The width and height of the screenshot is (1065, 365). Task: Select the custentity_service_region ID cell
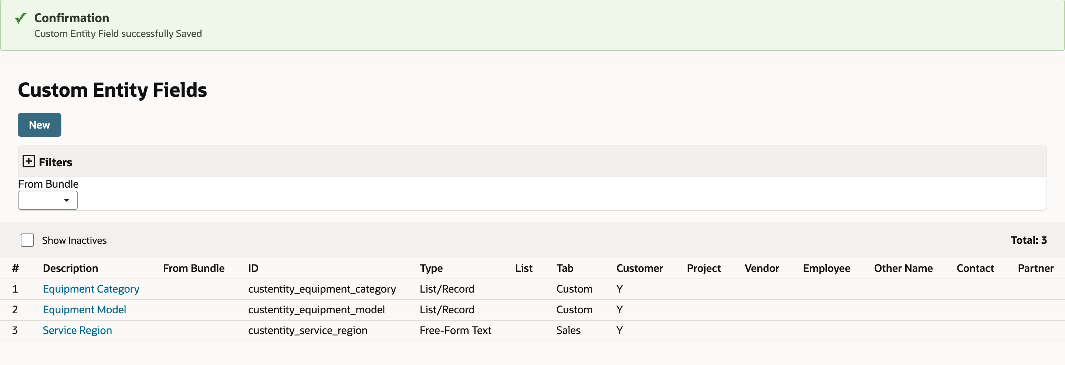tap(308, 330)
